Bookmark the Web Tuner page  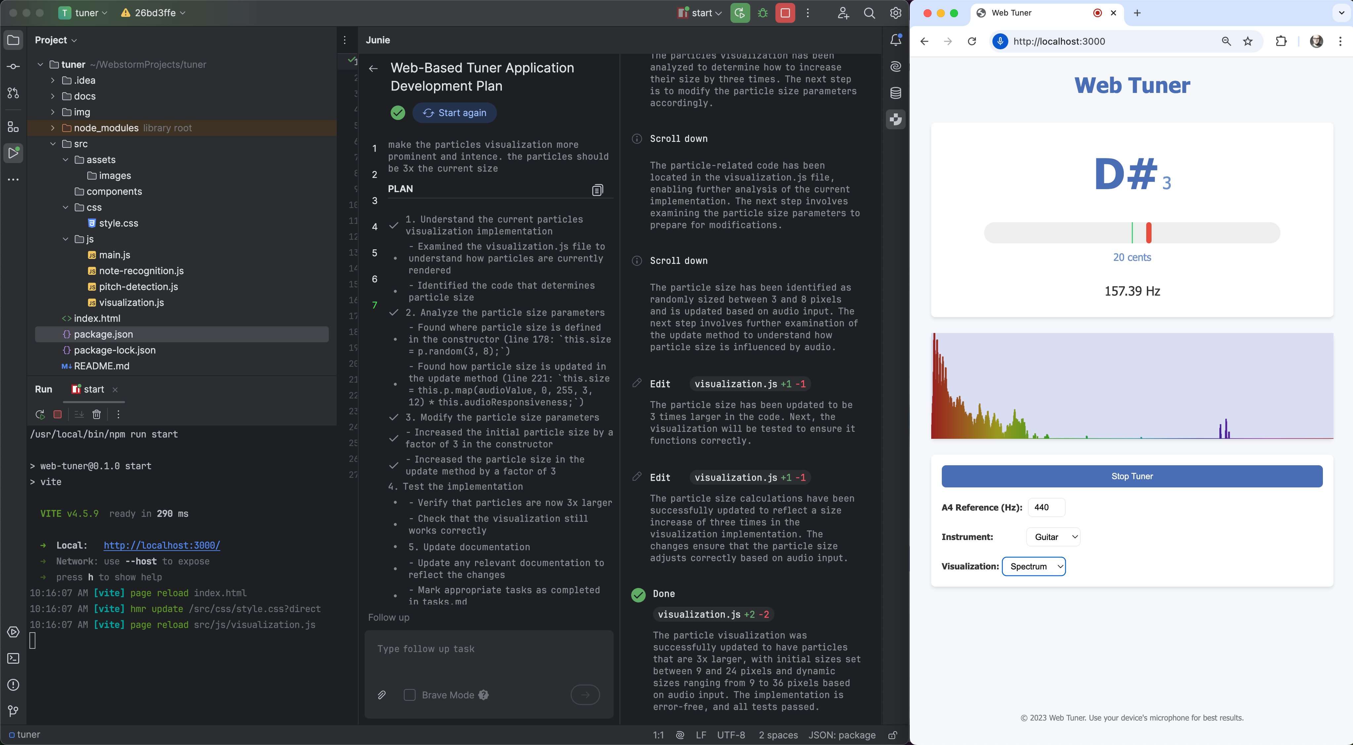[1247, 41]
